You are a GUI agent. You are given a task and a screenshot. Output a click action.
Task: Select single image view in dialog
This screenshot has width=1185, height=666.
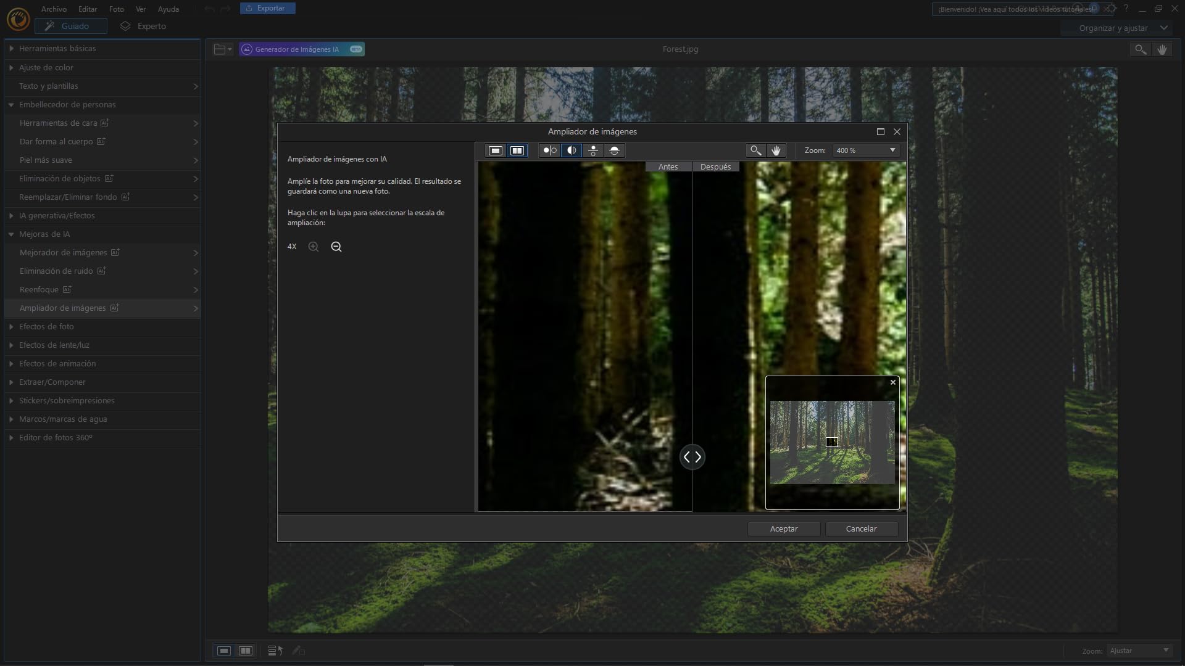click(x=495, y=150)
